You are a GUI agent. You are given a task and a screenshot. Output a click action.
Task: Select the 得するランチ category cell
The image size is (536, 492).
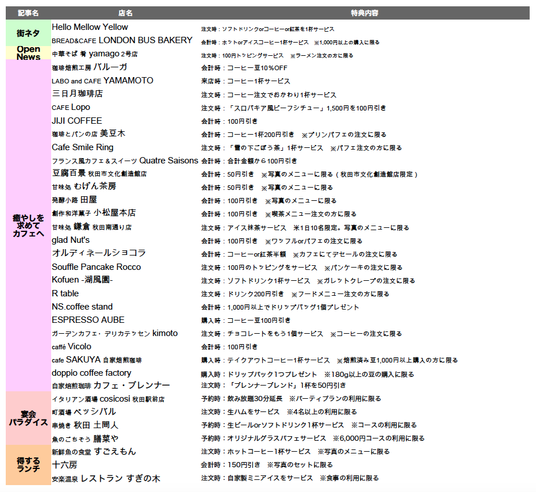click(x=28, y=464)
